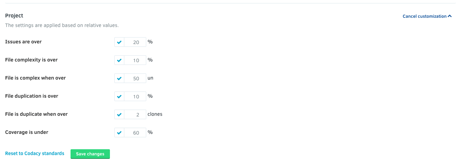Toggle File duplication is over checkbox

119,97
